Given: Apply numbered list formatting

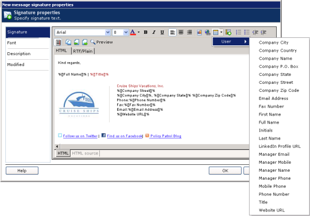Looking at the screenshot, I should click(239, 32).
